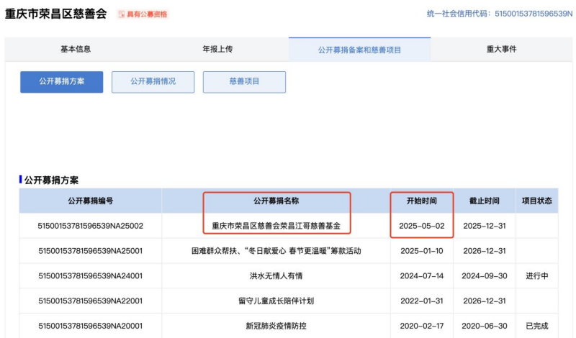
Task: Switch to the 年报上传 tab
Action: (x=217, y=50)
